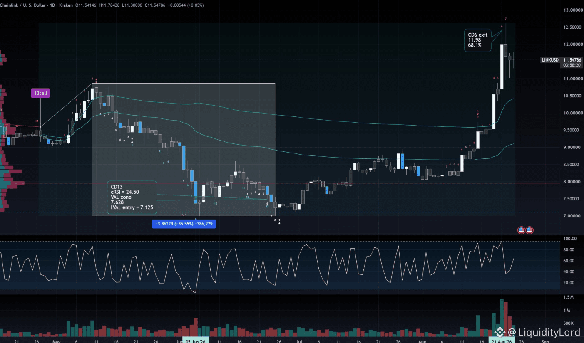Click the 9.50000 price axis label
The image size is (584, 343).
click(x=572, y=131)
